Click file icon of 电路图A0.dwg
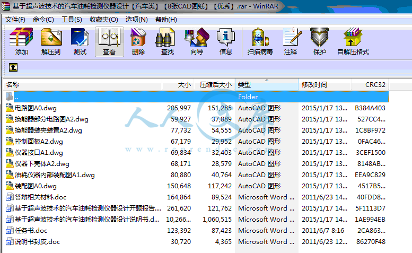The width and height of the screenshot is (412, 253). point(10,108)
